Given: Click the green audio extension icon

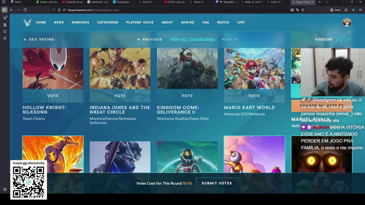Looking at the screenshot, I should tap(353, 10).
